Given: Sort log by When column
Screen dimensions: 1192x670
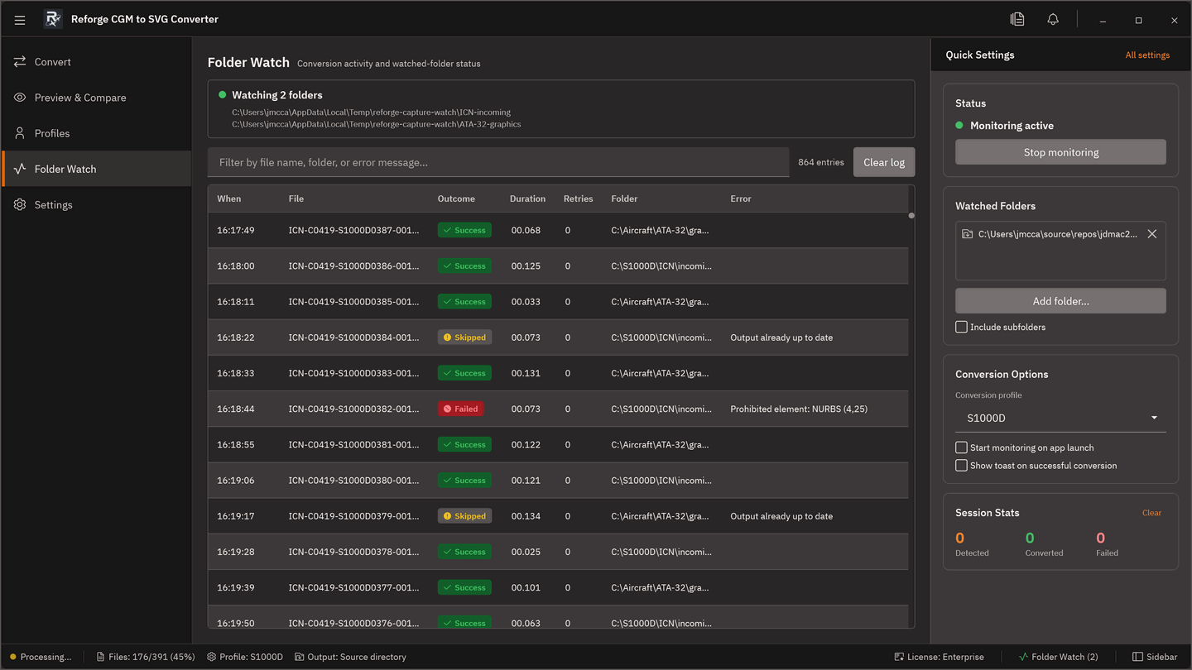Looking at the screenshot, I should coord(229,199).
